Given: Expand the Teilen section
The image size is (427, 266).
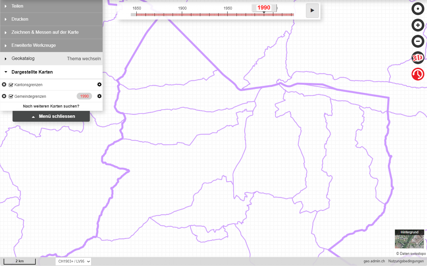Looking at the screenshot, I should coord(17,6).
